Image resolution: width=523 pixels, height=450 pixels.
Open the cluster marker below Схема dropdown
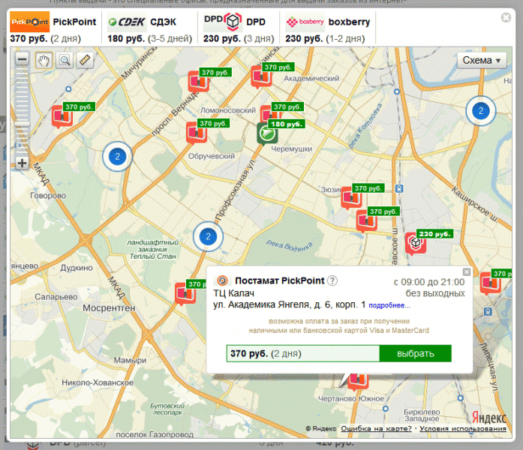pyautogui.click(x=481, y=111)
